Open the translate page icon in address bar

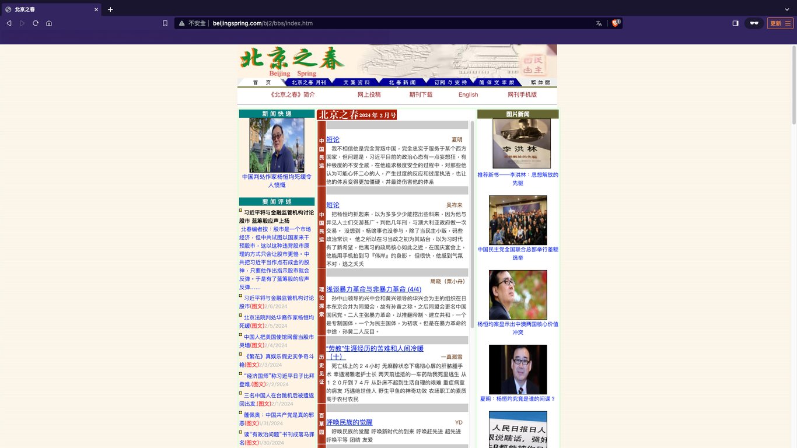599,23
